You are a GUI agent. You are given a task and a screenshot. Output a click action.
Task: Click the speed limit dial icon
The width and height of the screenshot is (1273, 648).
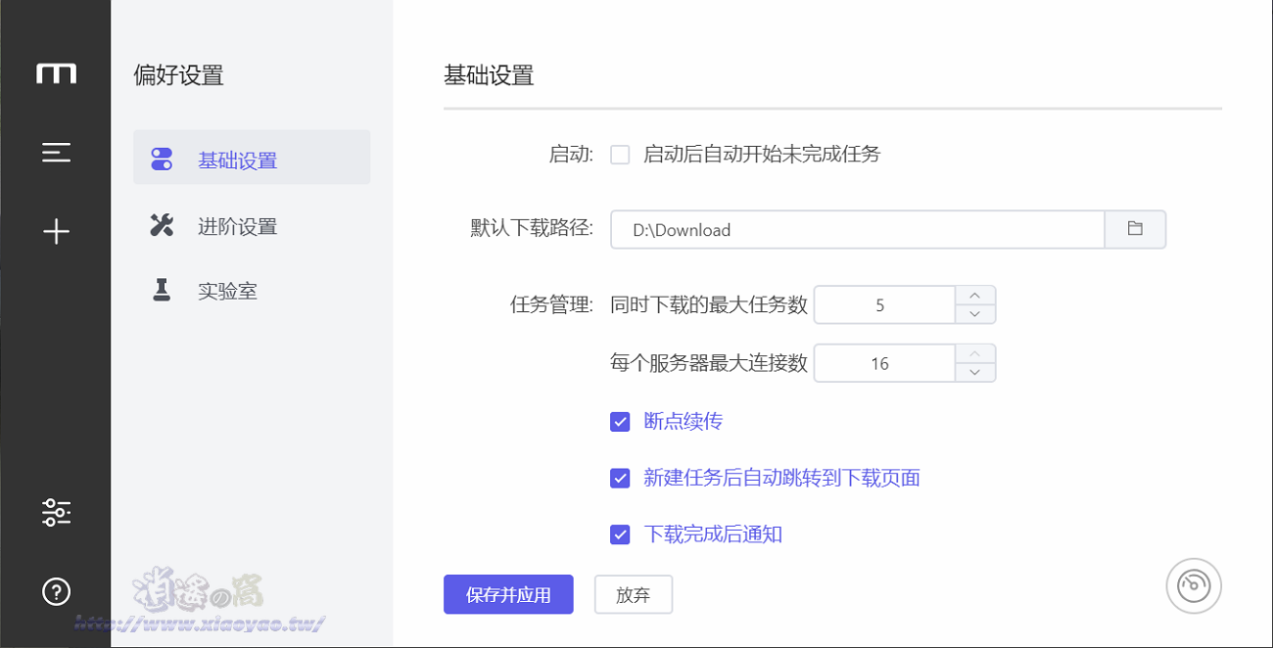pos(1193,585)
